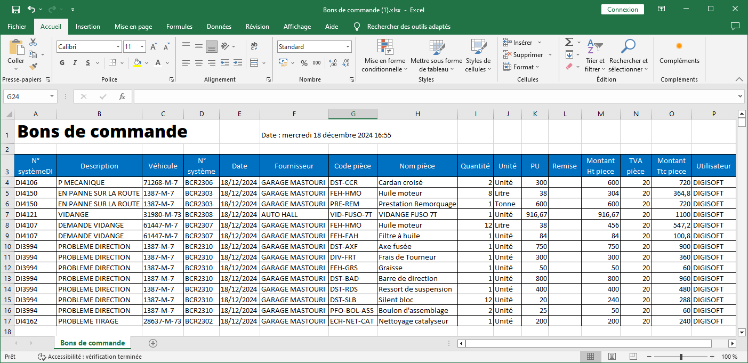Click the Cut scissors icon
The height and width of the screenshot is (363, 748).
point(33,42)
